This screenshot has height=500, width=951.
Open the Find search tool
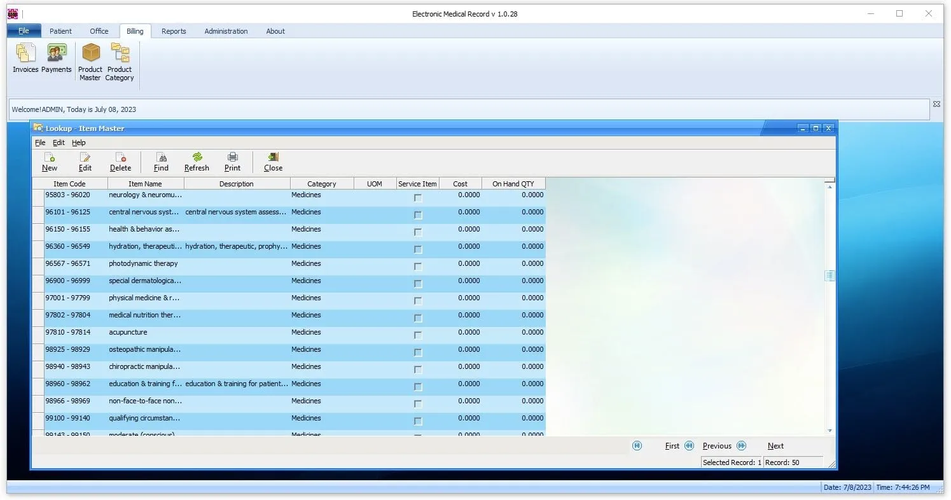tap(160, 162)
